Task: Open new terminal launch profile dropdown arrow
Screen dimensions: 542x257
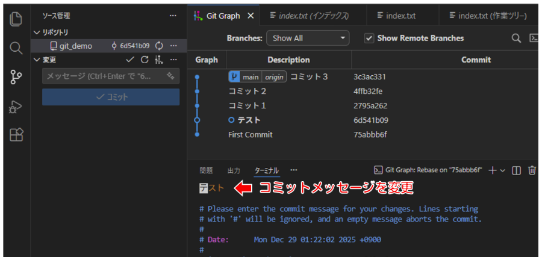Action: [502, 170]
